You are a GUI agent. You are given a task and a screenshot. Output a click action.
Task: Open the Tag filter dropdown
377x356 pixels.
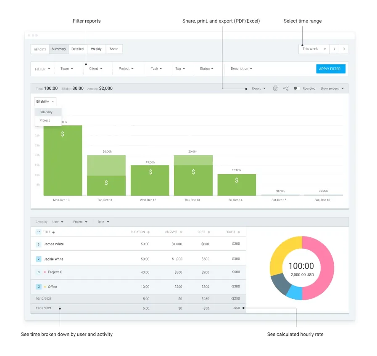coord(180,69)
